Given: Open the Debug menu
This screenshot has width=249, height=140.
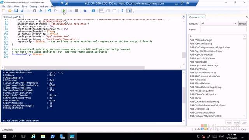Looking at the screenshot, I should 33,7.
